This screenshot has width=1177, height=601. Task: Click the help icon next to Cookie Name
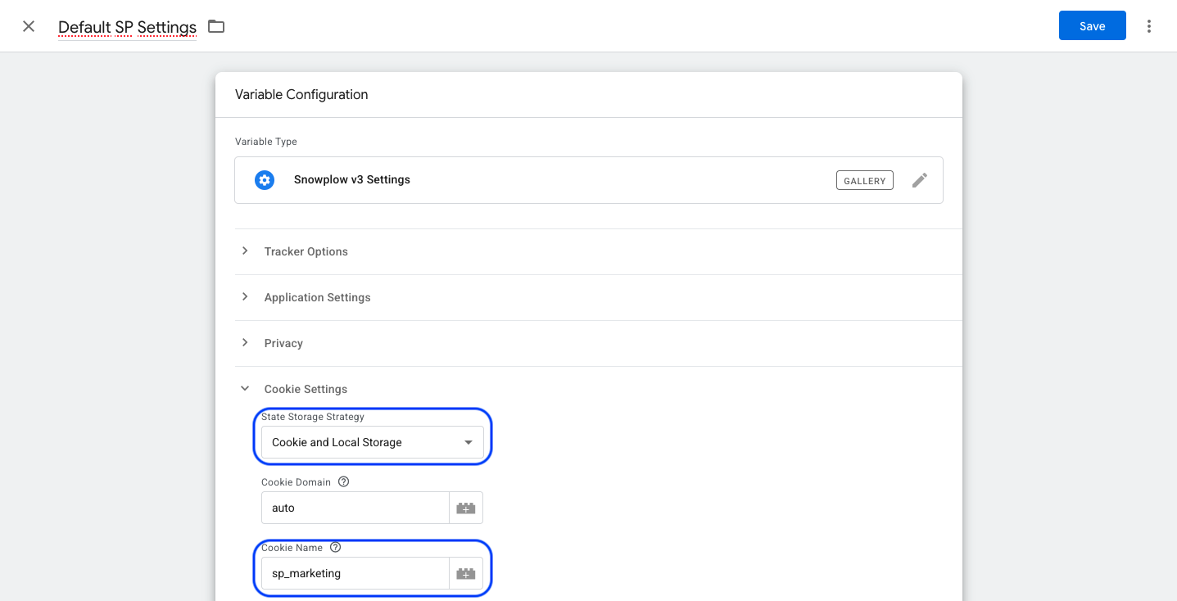(x=335, y=547)
